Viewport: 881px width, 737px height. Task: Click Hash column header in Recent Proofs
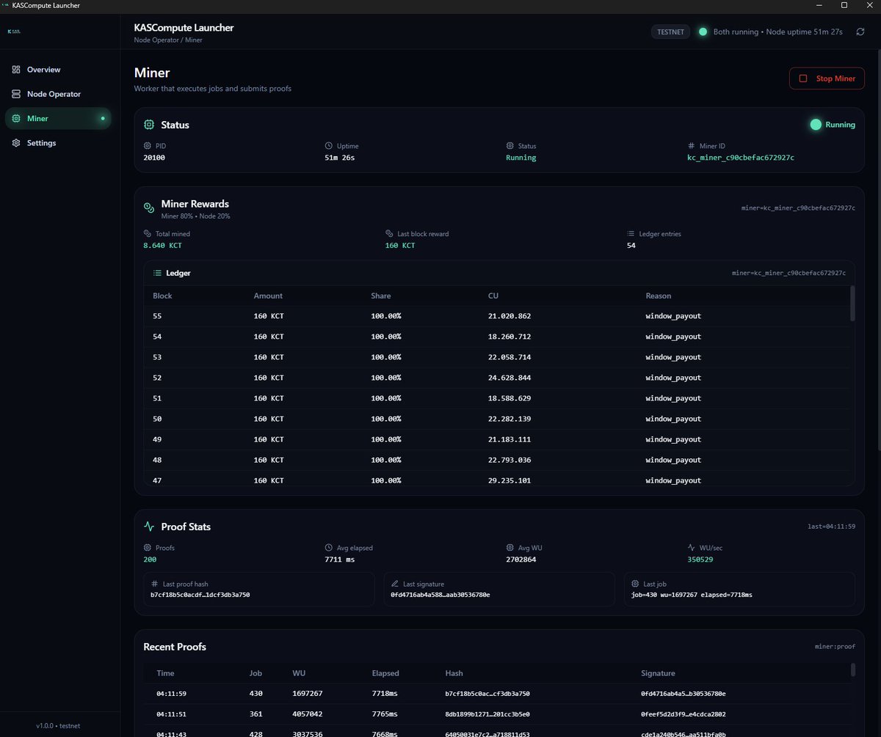pos(454,673)
